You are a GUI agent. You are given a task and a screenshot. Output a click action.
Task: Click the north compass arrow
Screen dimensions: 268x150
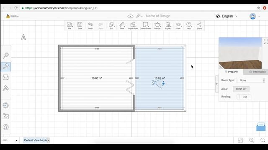tap(23, 37)
